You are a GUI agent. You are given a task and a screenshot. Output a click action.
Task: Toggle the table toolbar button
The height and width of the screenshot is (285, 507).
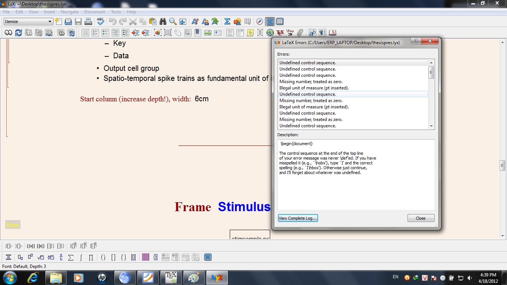pyautogui.click(x=280, y=22)
